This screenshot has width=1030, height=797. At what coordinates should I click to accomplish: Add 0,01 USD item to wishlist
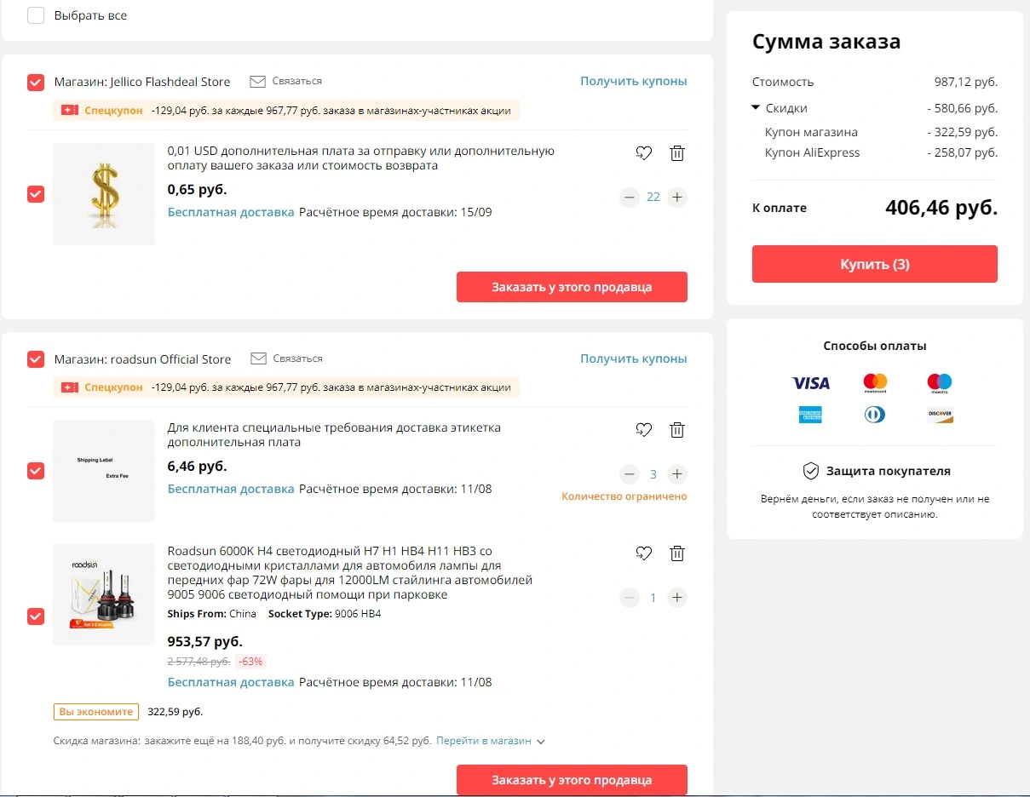click(644, 153)
